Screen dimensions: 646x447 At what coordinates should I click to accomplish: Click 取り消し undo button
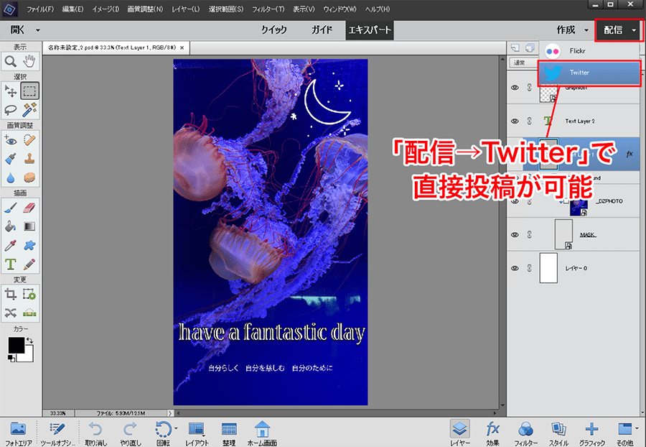point(96,434)
